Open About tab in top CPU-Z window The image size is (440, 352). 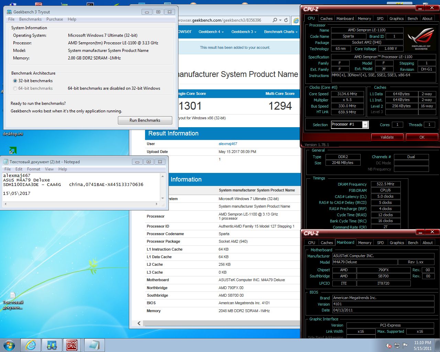point(427,19)
